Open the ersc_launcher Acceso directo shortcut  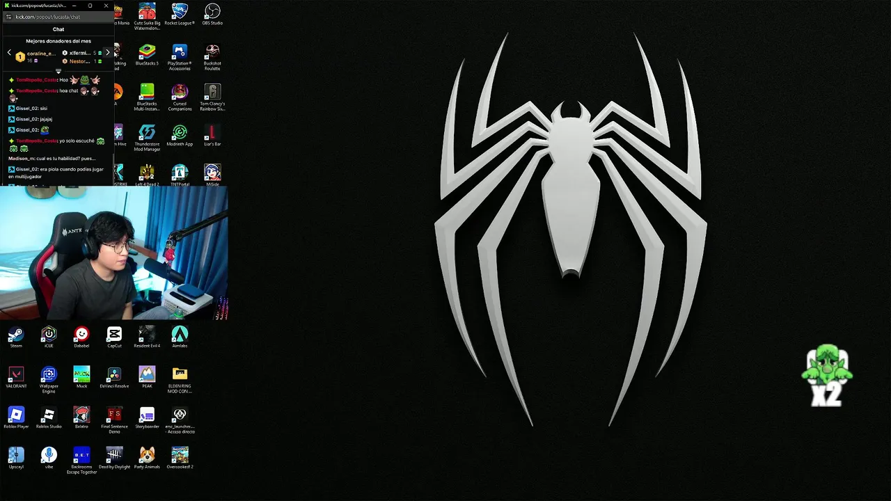[180, 420]
